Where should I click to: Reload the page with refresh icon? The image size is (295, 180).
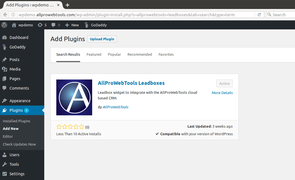pyautogui.click(x=259, y=15)
